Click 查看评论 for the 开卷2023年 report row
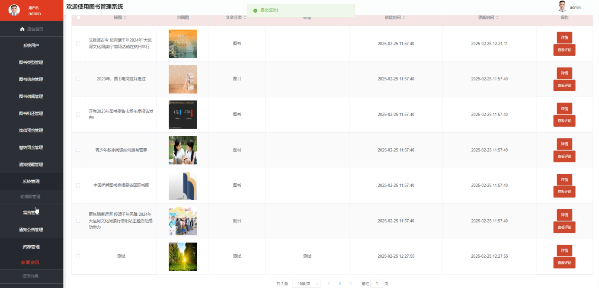 (x=564, y=121)
